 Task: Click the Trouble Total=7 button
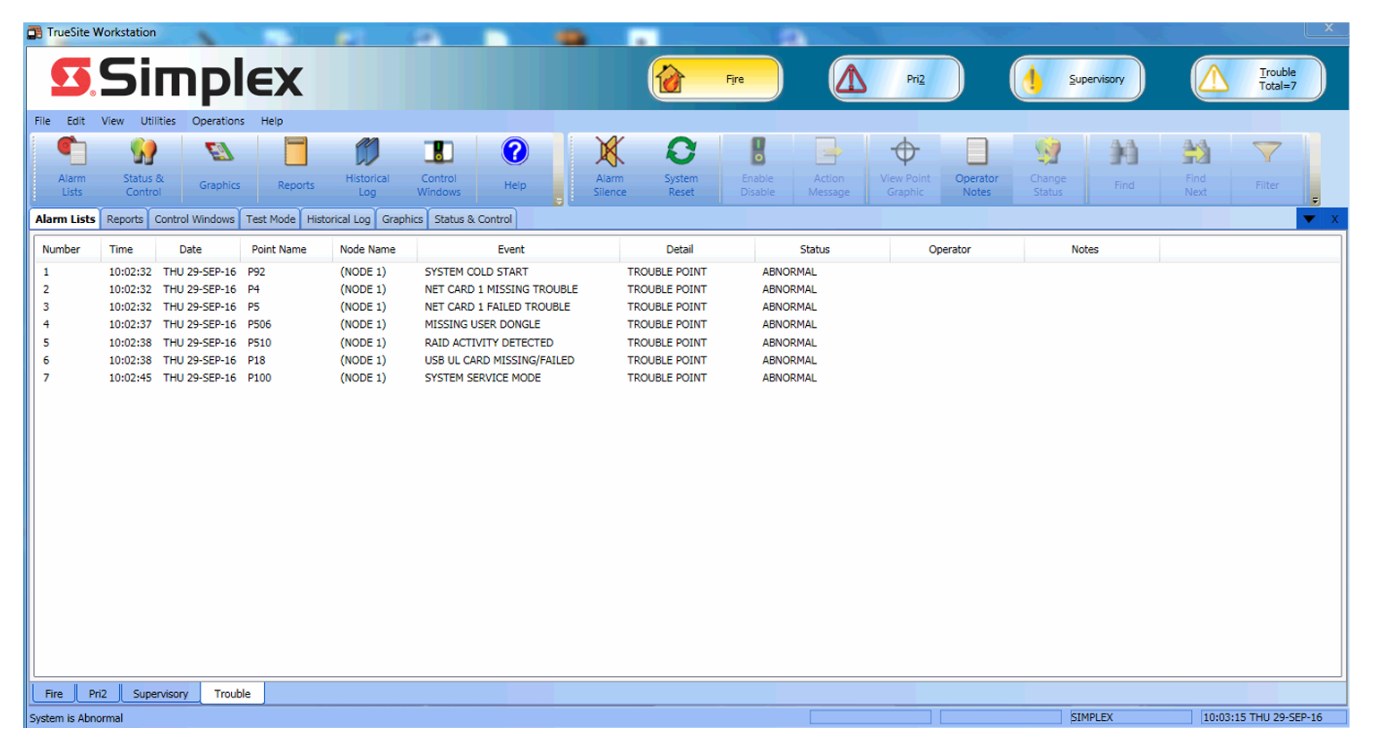[x=1258, y=79]
